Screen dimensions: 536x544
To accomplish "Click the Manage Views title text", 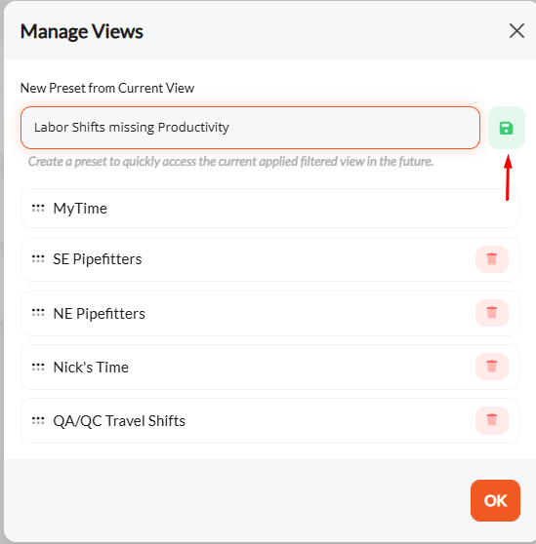I will click(82, 31).
